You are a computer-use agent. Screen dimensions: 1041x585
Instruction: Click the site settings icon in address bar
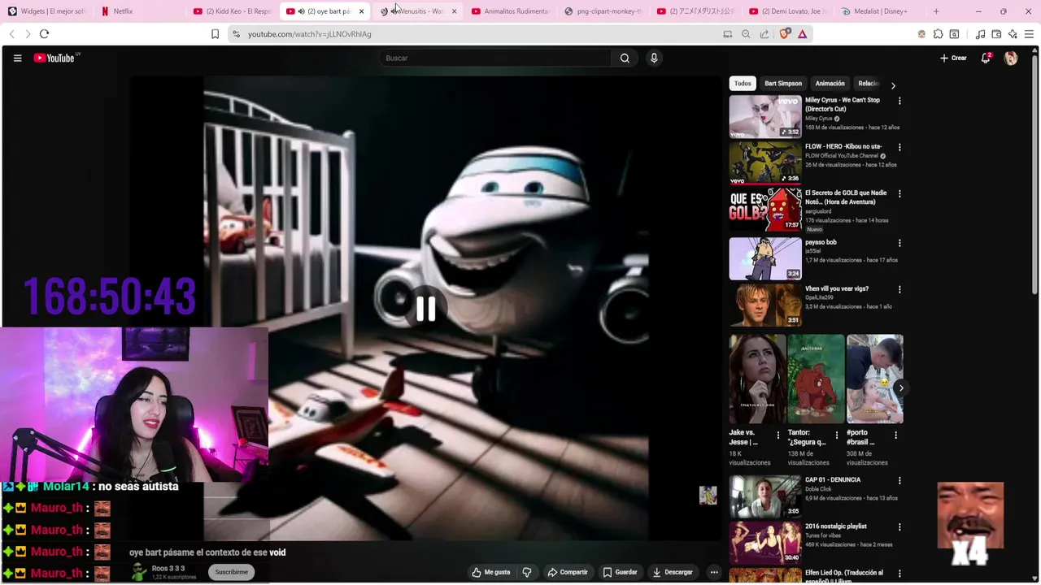click(x=236, y=34)
